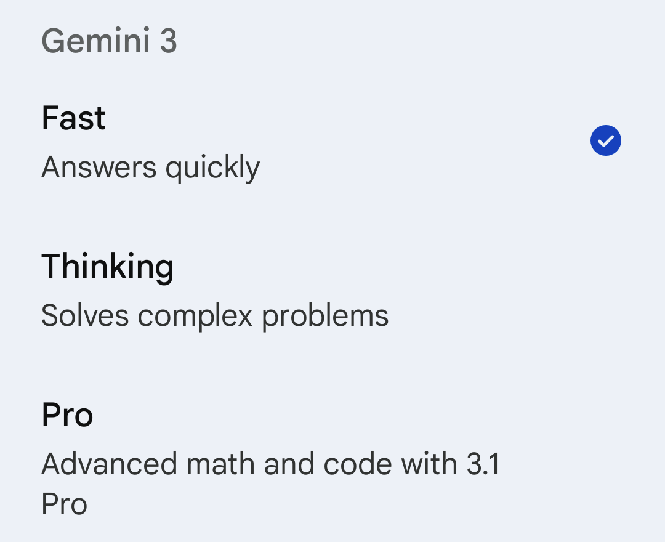Tap the "Solves complex problems" description
Viewport: 665px width, 542px height.
coord(214,316)
